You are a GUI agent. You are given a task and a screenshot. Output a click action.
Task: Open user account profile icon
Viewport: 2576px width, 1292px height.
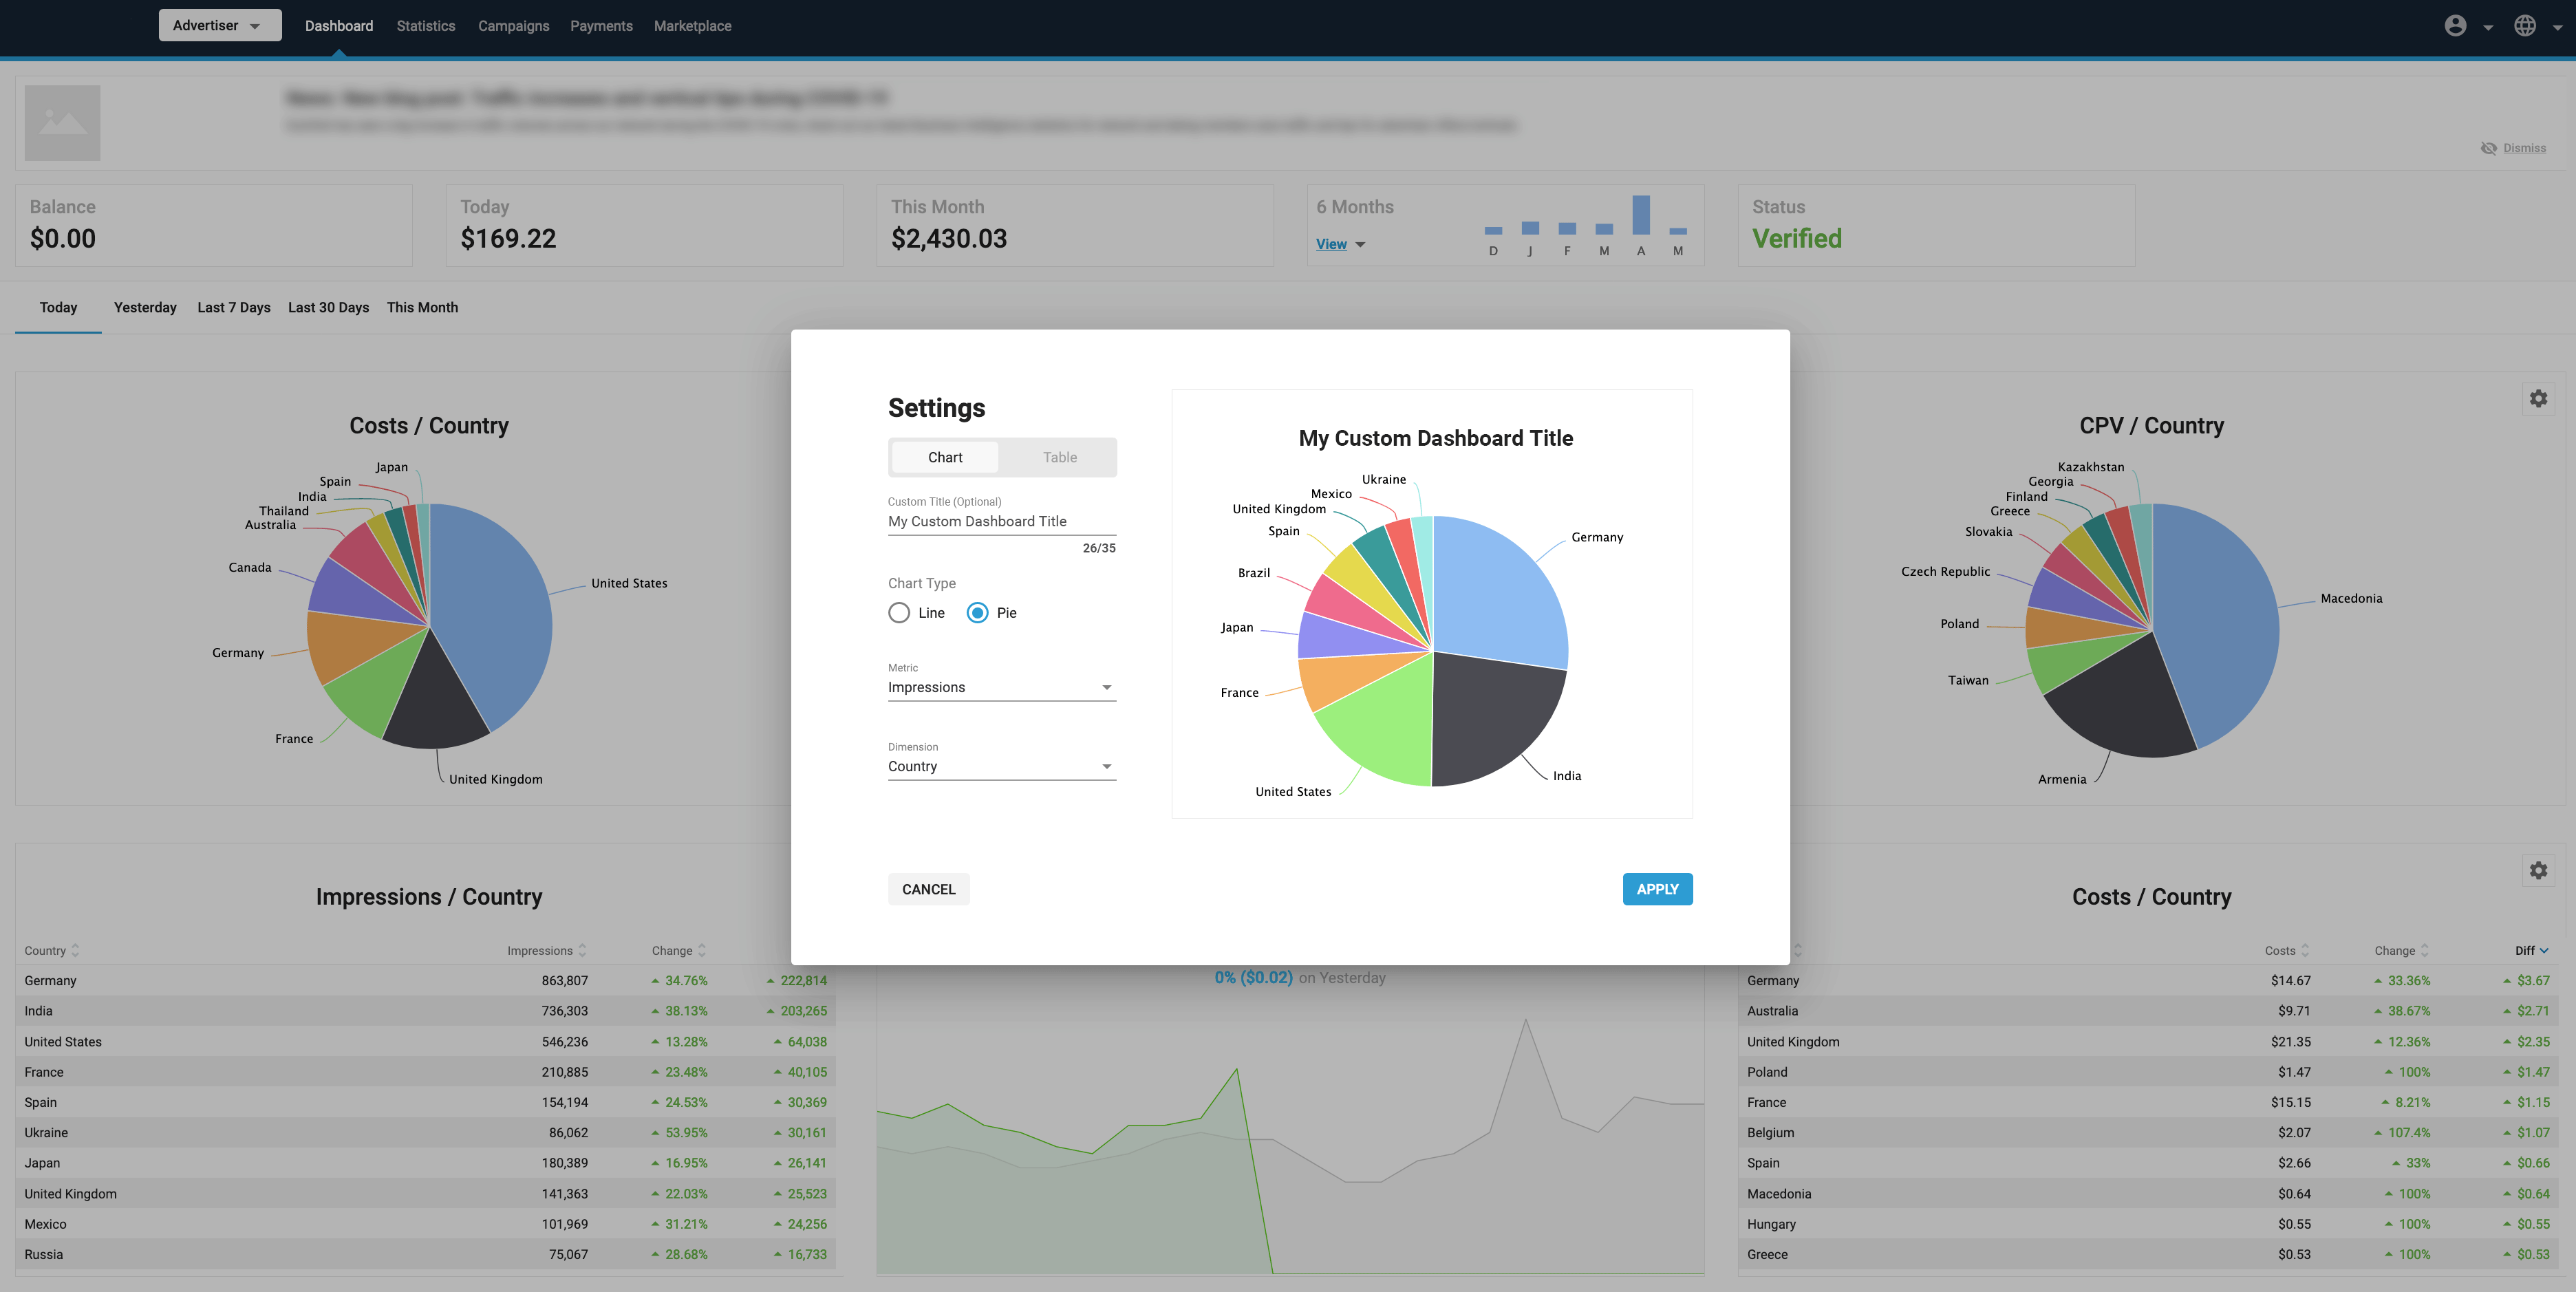point(2455,26)
